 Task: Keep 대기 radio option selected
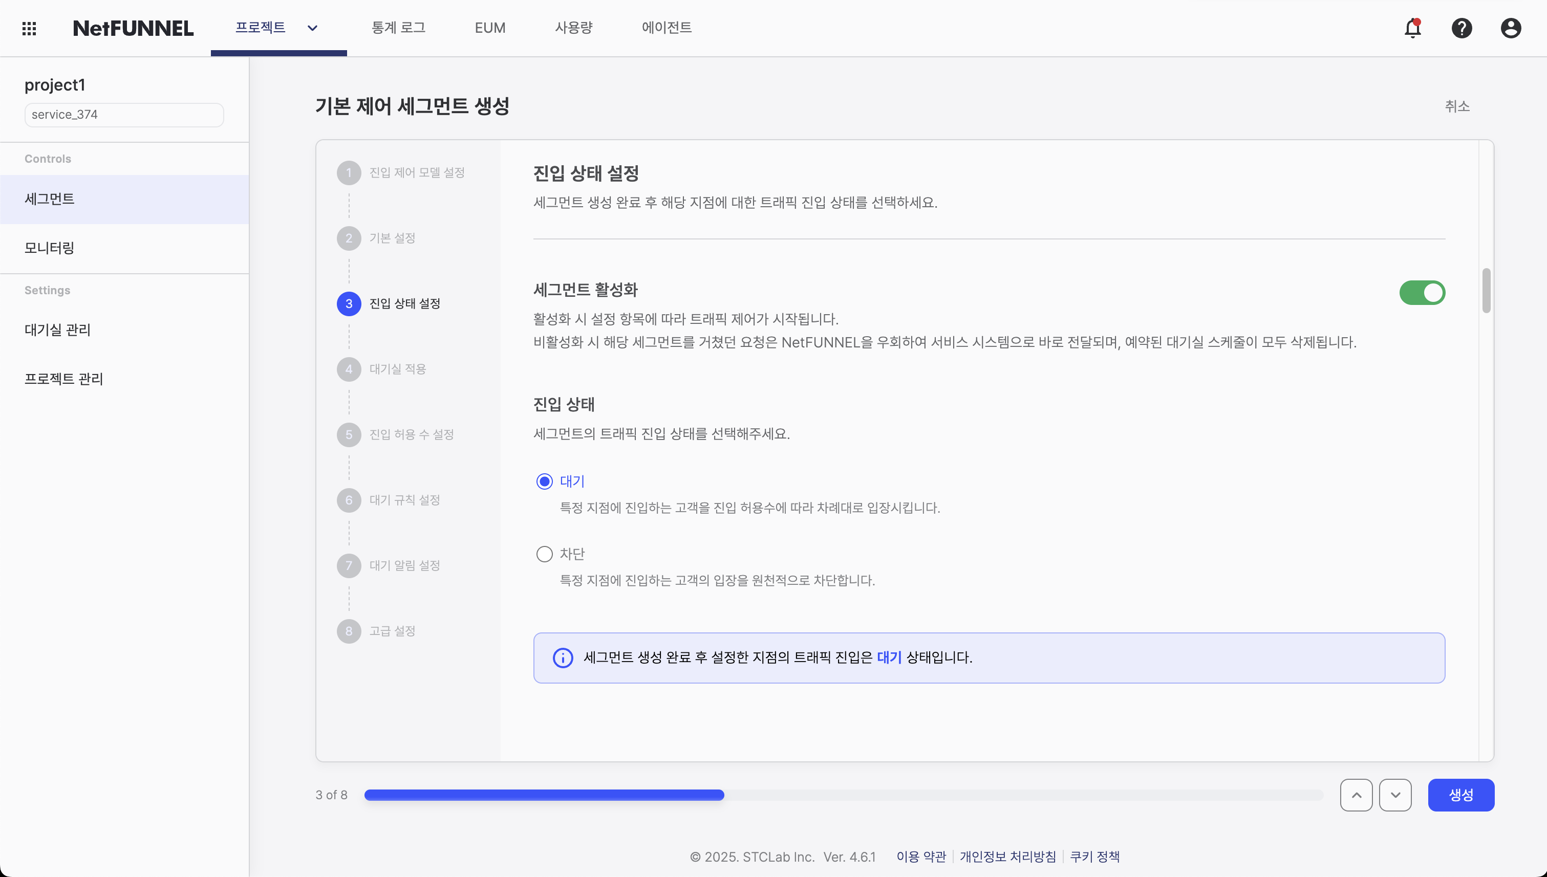[x=544, y=480]
